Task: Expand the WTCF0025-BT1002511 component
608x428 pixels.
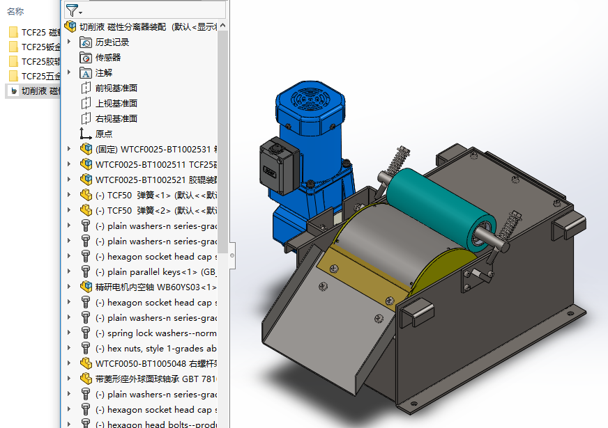Action: [69, 164]
